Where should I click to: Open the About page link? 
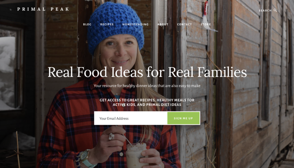(163, 24)
